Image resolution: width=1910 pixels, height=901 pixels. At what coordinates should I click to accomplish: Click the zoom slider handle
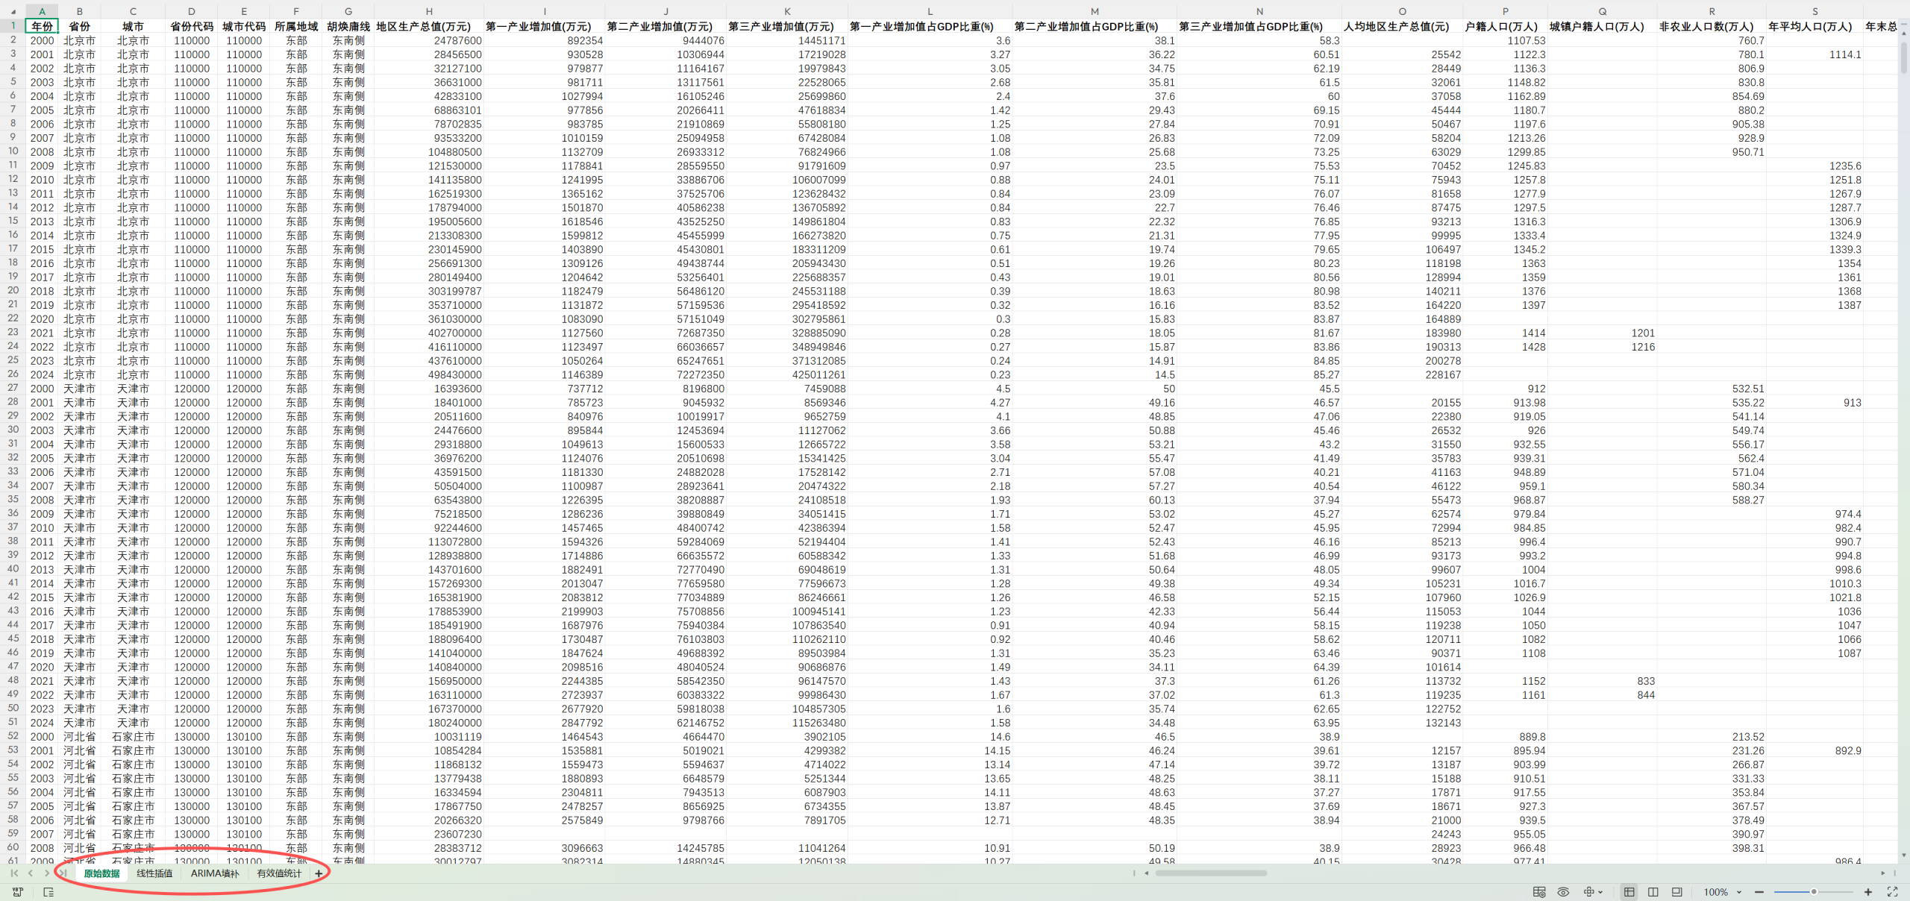coord(1814,892)
